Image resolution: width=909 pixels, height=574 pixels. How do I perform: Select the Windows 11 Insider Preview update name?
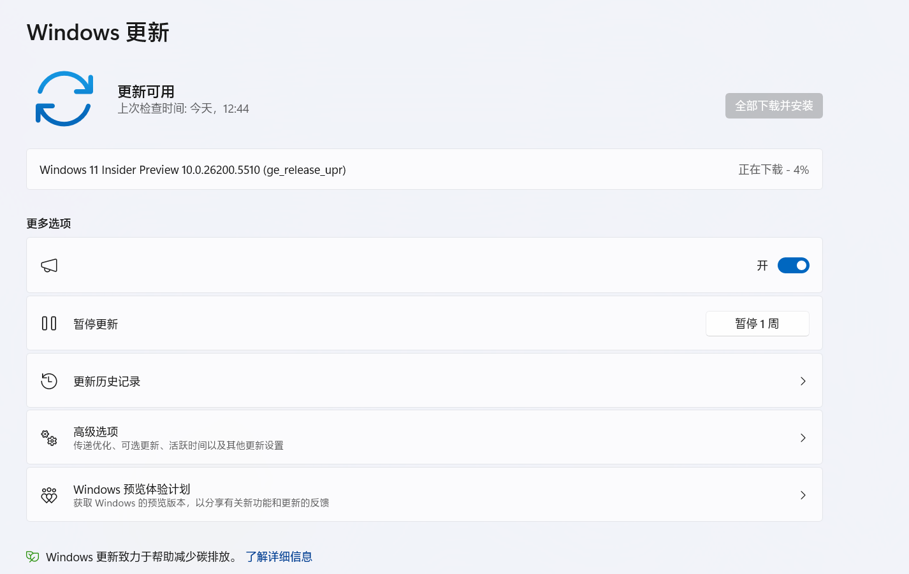click(x=193, y=170)
